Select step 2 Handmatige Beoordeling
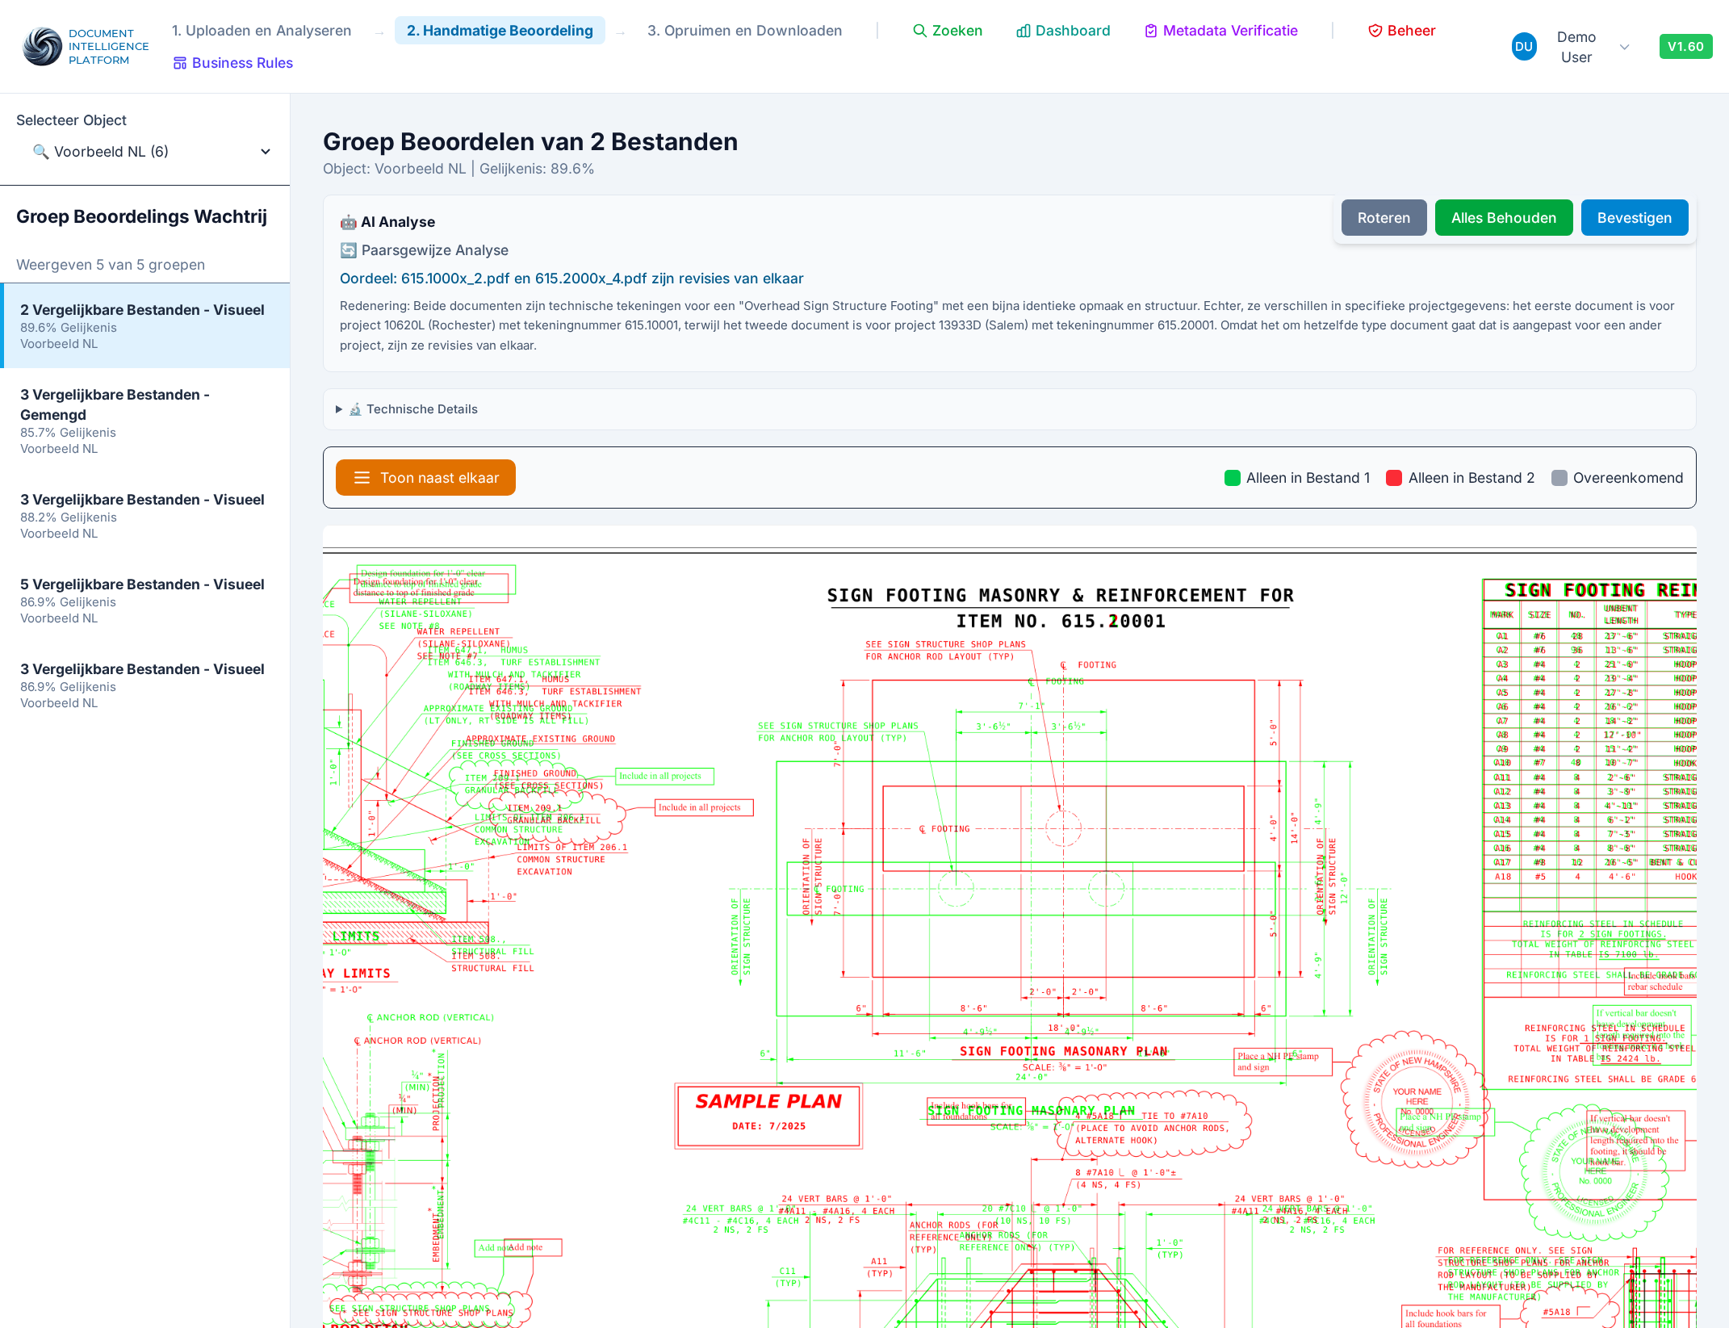Viewport: 1729px width, 1328px height. tap(500, 31)
